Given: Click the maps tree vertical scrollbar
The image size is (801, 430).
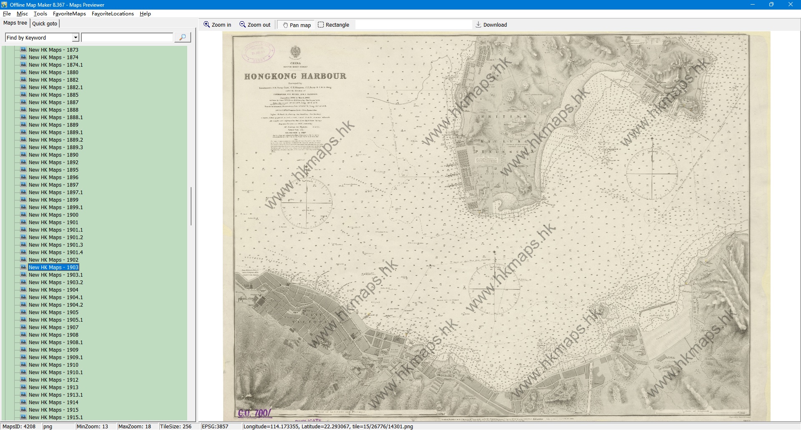Looking at the screenshot, I should tap(191, 206).
